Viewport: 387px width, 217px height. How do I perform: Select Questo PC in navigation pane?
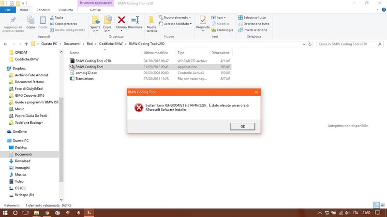(x=20, y=141)
